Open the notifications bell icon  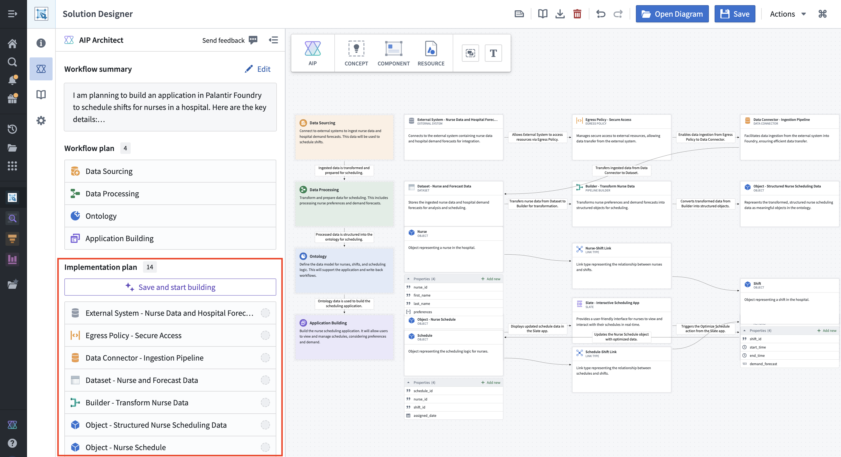tap(12, 80)
